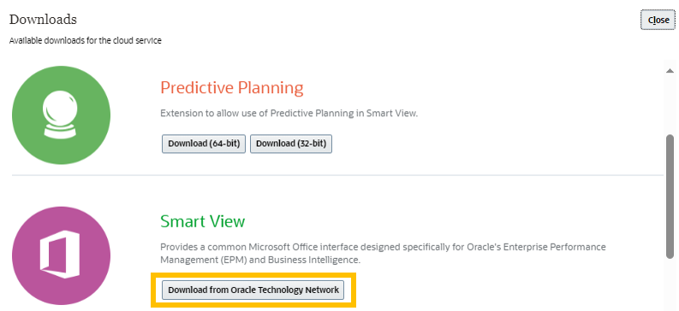Click the scrollbar up arrow
The width and height of the screenshot is (679, 311).
click(670, 71)
